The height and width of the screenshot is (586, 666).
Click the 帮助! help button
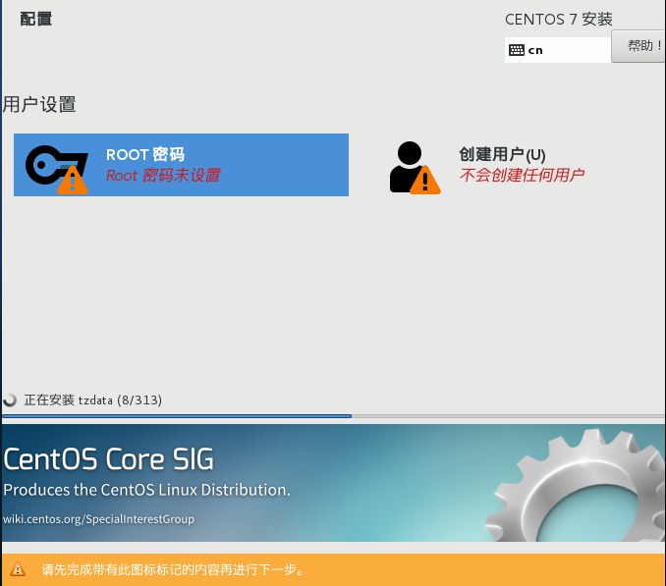[x=638, y=46]
